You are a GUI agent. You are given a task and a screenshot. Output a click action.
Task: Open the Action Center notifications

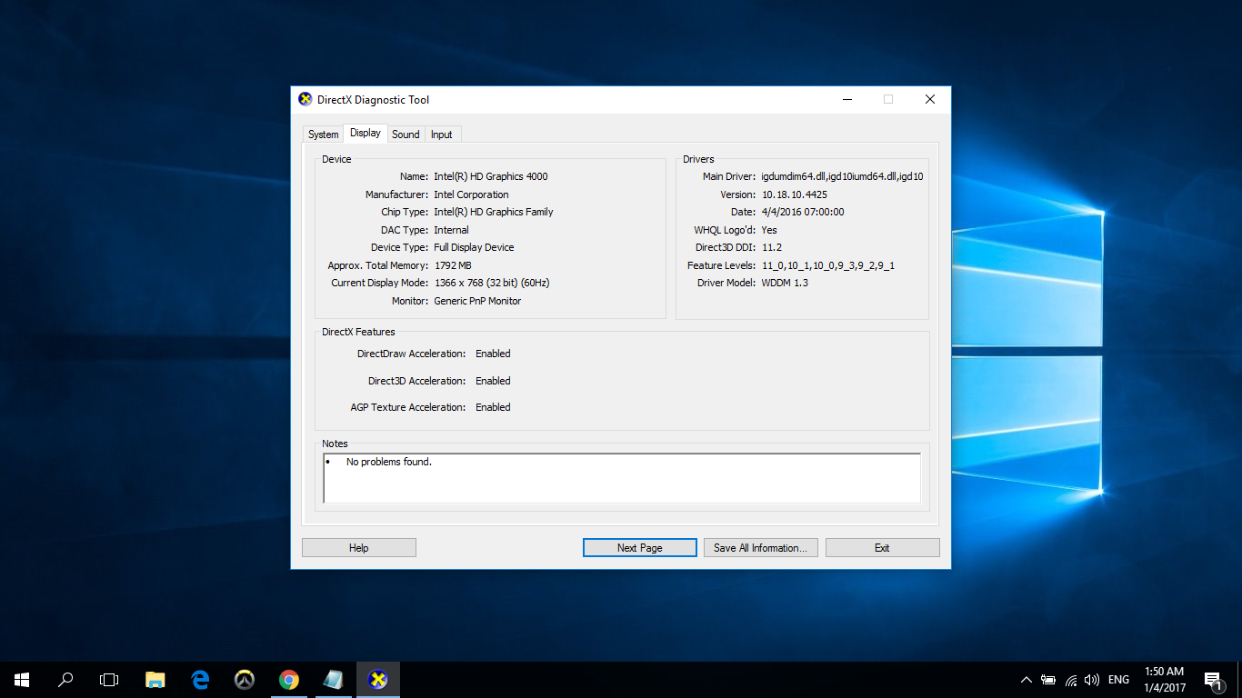pos(1213,680)
